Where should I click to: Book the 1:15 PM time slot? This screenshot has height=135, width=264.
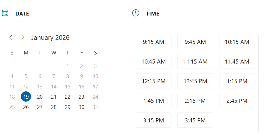[237, 81]
